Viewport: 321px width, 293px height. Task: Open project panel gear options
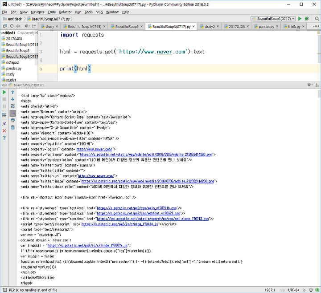(27, 26)
